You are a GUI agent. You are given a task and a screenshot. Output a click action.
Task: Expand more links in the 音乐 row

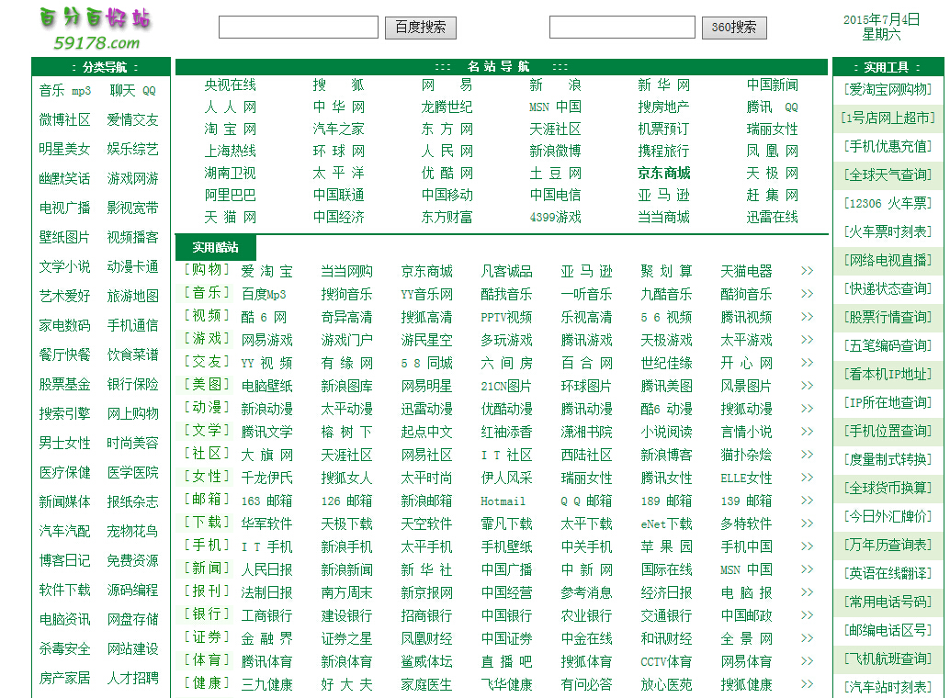point(807,294)
